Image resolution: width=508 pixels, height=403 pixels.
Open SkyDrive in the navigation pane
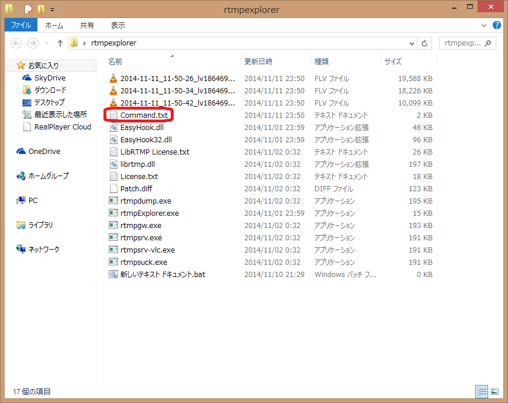[50, 78]
